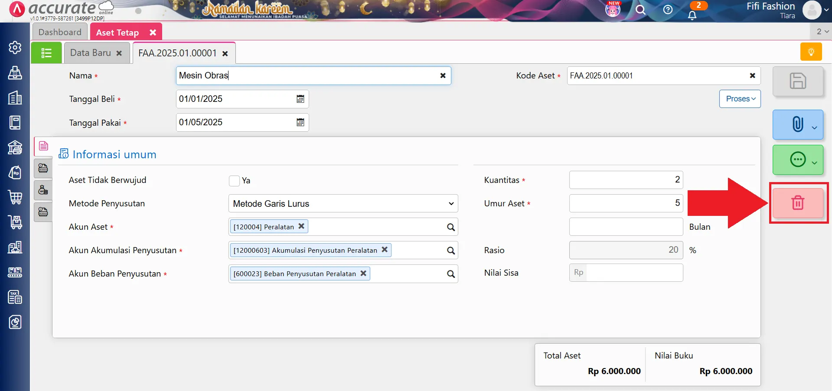Remove the Peralatan tag from Akun Aset
The image size is (832, 391).
click(x=301, y=226)
